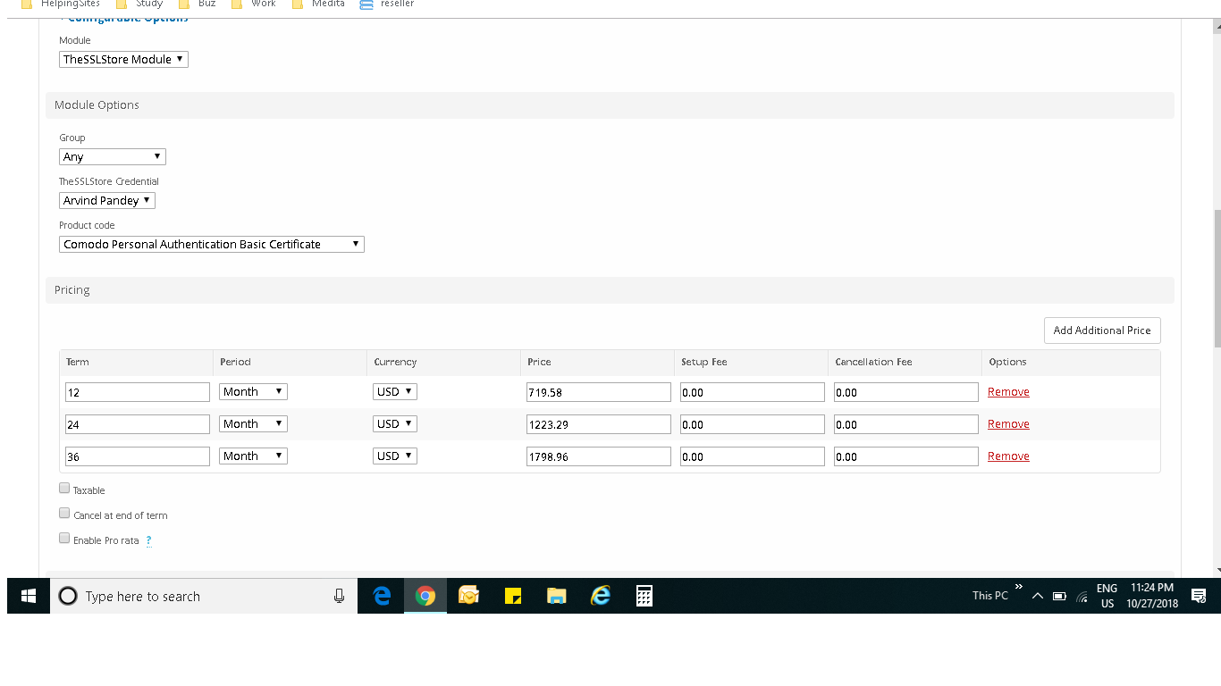Image resolution: width=1221 pixels, height=686 pixels.
Task: Open the network Wi-Fi tray icon
Action: [1082, 596]
